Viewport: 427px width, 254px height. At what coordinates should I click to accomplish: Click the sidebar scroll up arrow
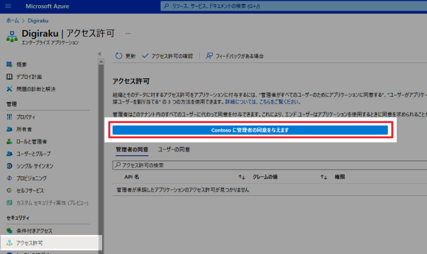(101, 62)
